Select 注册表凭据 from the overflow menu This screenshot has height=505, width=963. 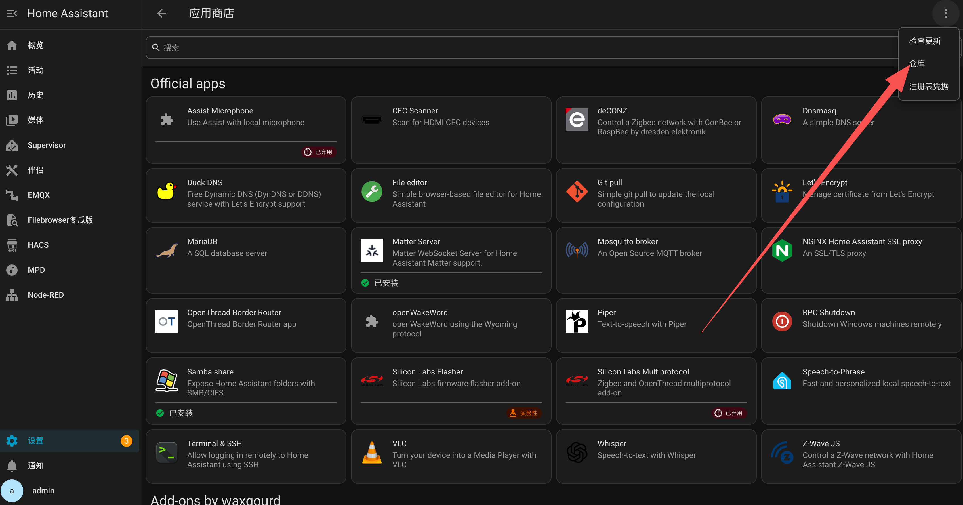[929, 86]
